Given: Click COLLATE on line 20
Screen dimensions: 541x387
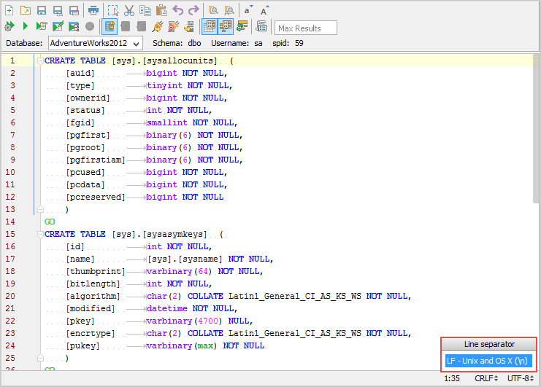Looking at the screenshot, I should coord(205,297).
